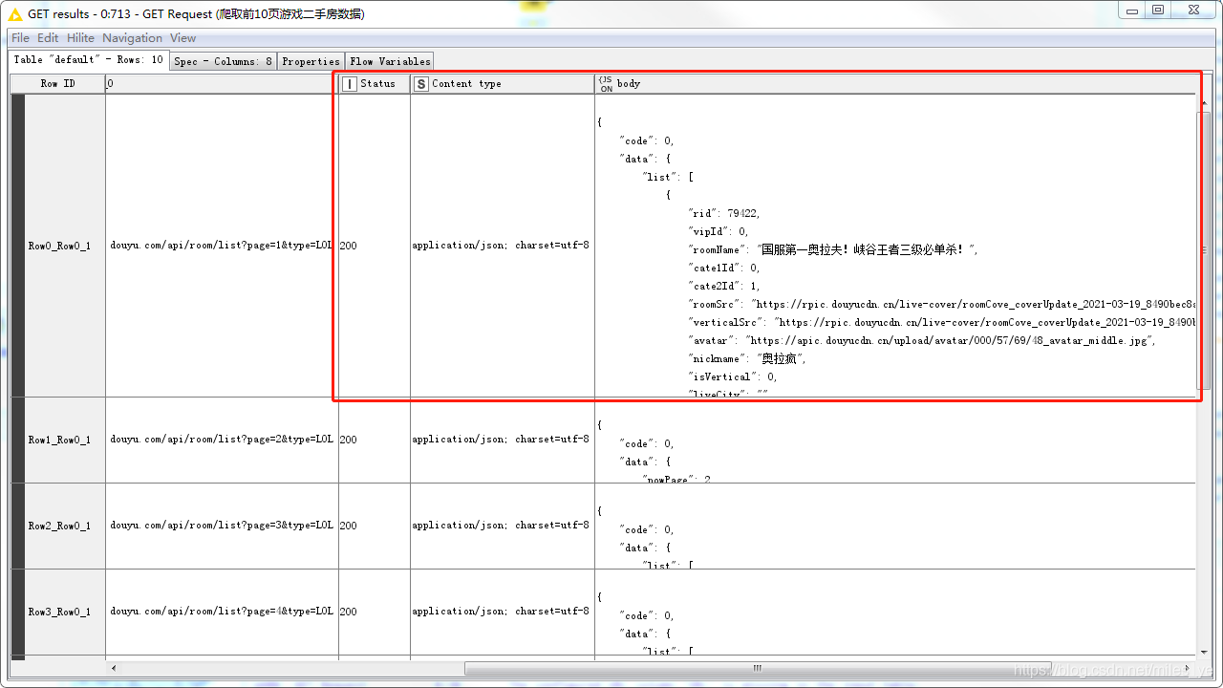Click content type cell in Row1_Row0_1

[502, 440]
